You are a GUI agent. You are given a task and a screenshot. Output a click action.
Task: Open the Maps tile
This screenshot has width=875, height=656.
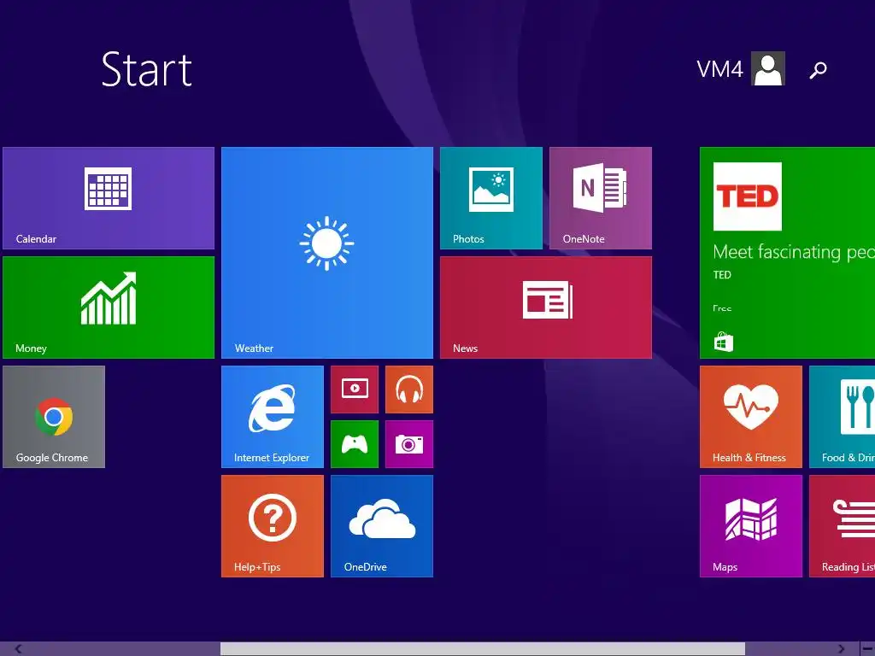[x=751, y=526]
